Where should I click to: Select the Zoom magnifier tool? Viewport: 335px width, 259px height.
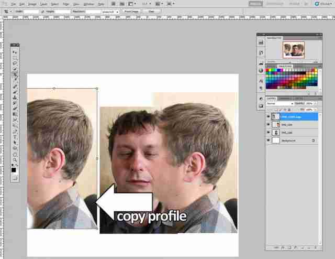pyautogui.click(x=15, y=159)
